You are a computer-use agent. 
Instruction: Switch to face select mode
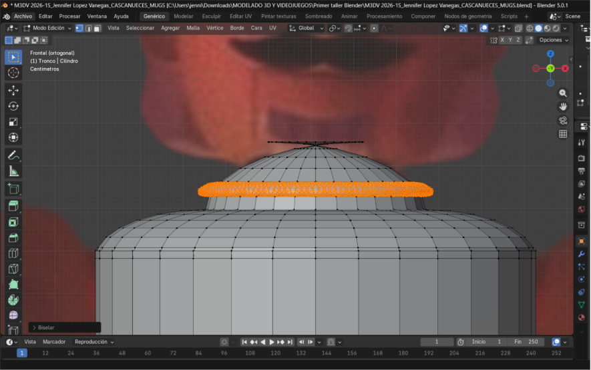point(97,28)
